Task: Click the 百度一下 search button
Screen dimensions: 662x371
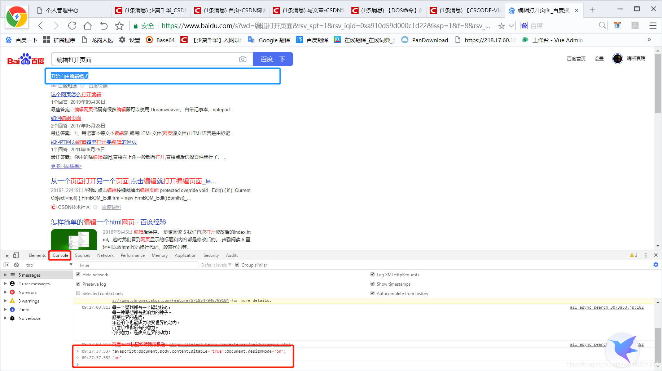Action: click(273, 59)
